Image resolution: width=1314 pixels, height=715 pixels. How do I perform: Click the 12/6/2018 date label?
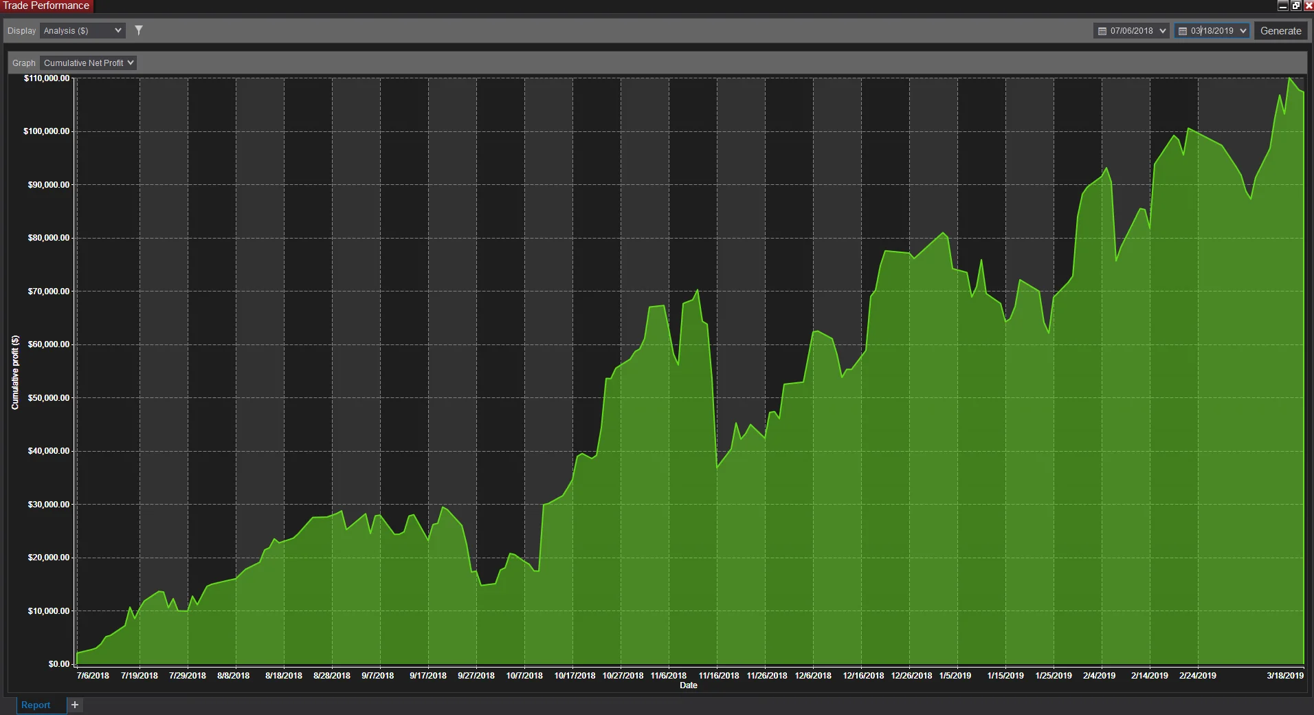[813, 676]
